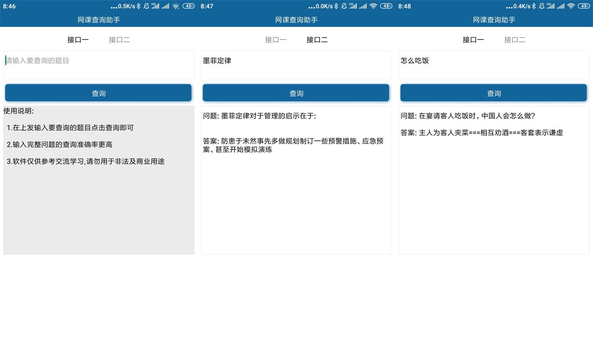
Task: Click the 查询 button below 怎么吃饭
Action: click(493, 93)
